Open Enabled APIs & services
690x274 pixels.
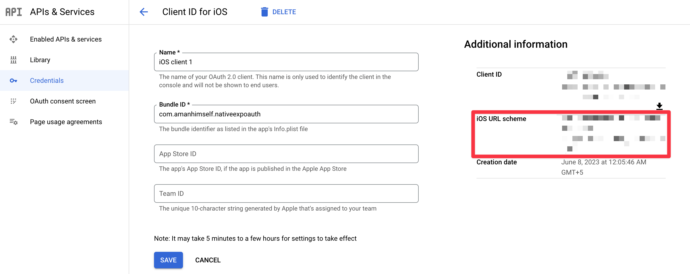(64, 39)
